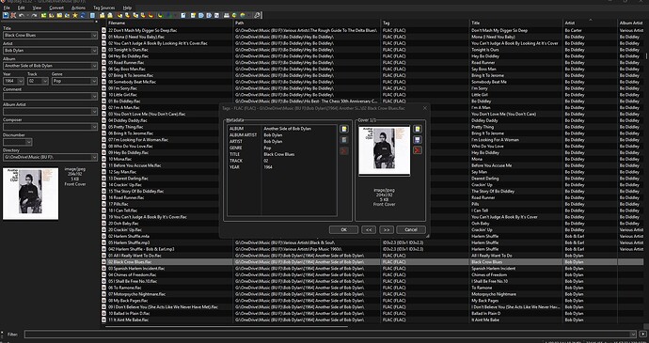Click the edit field icon beside Metadata list
Image resolution: width=649 pixels, height=343 pixels.
344,140
